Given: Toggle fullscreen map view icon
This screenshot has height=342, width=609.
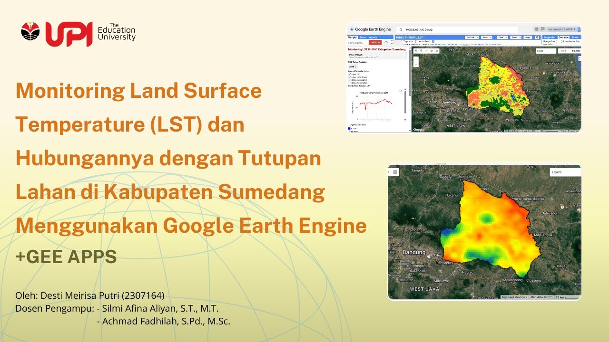Looking at the screenshot, I should tap(580, 59).
